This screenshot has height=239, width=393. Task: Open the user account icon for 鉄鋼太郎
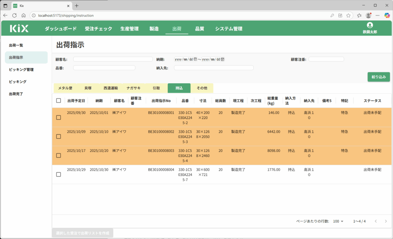point(370,25)
